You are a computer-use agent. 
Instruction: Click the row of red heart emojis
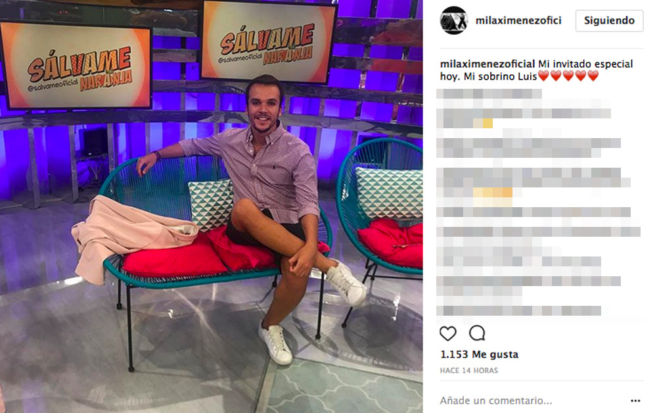pyautogui.click(x=568, y=76)
